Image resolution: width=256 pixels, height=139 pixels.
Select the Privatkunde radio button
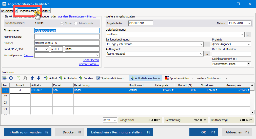tap(76, 23)
